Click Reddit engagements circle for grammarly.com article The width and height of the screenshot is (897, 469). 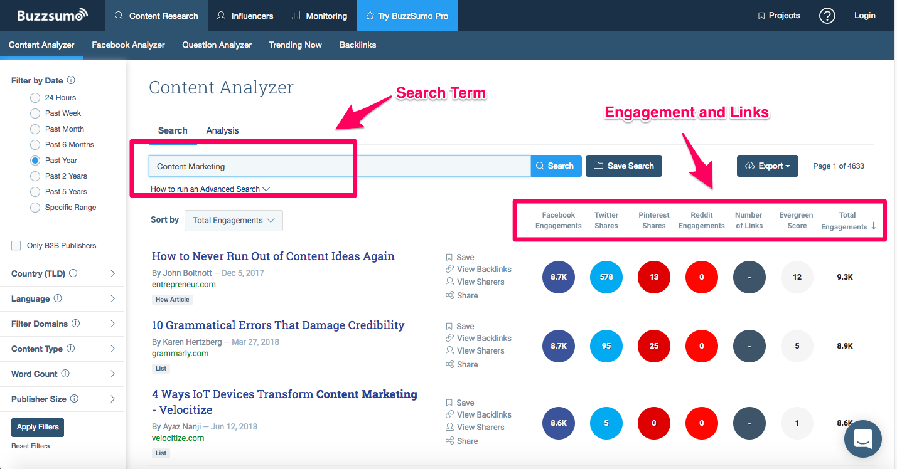point(702,345)
